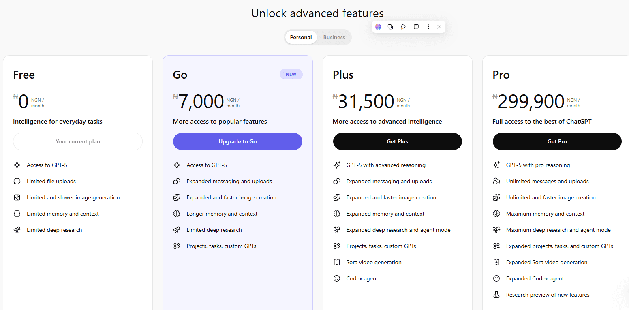Click the flask icon for Research preview
The image size is (629, 310).
pos(496,295)
